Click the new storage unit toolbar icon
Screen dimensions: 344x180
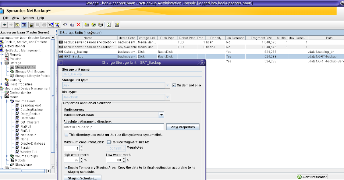87,25
